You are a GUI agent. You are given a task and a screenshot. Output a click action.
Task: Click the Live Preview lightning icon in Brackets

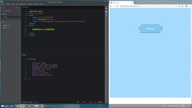(x=106, y=9)
